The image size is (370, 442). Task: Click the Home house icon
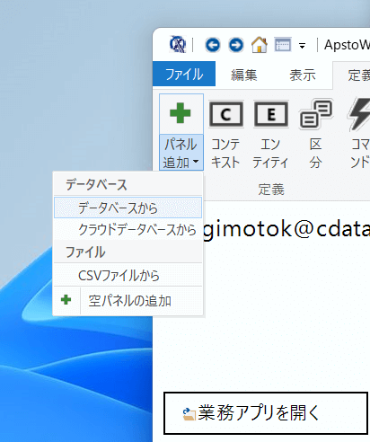tap(260, 45)
